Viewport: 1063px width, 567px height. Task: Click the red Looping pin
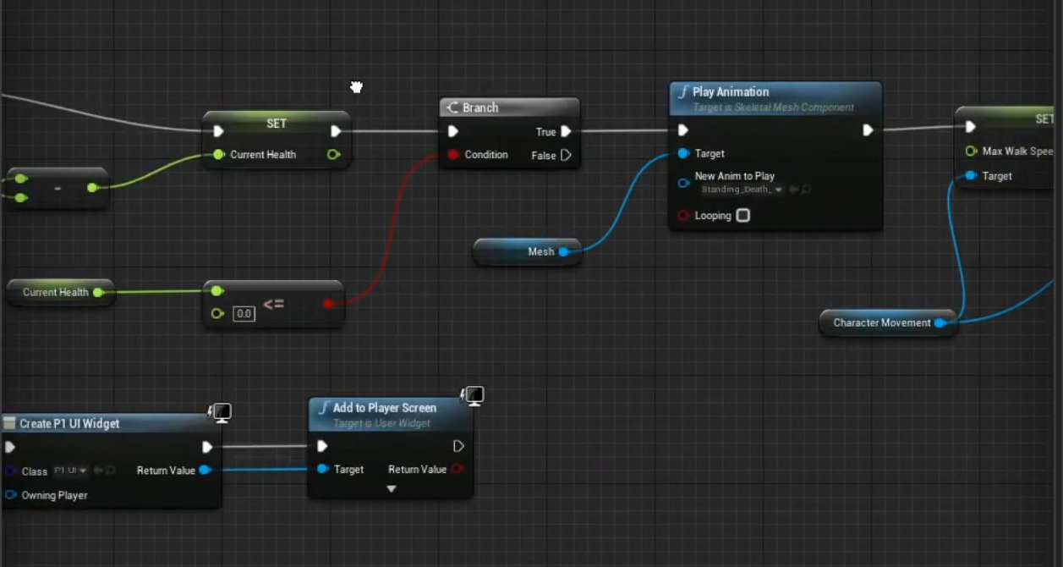point(683,216)
